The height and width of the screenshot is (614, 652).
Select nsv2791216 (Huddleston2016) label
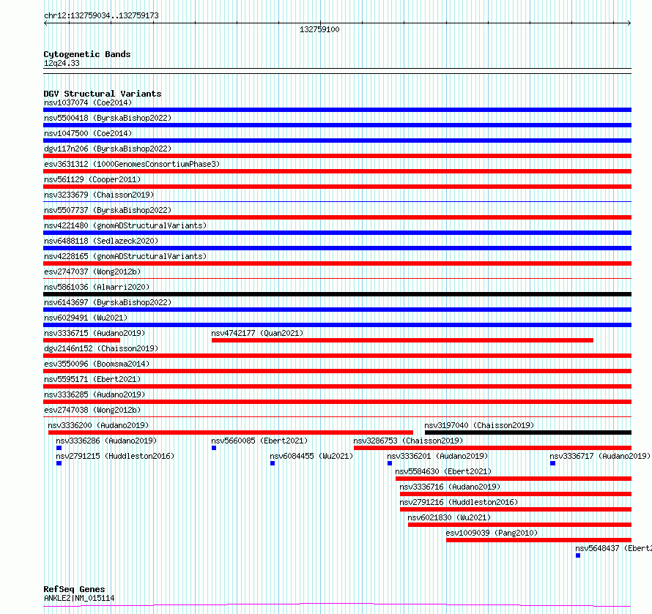459,502
